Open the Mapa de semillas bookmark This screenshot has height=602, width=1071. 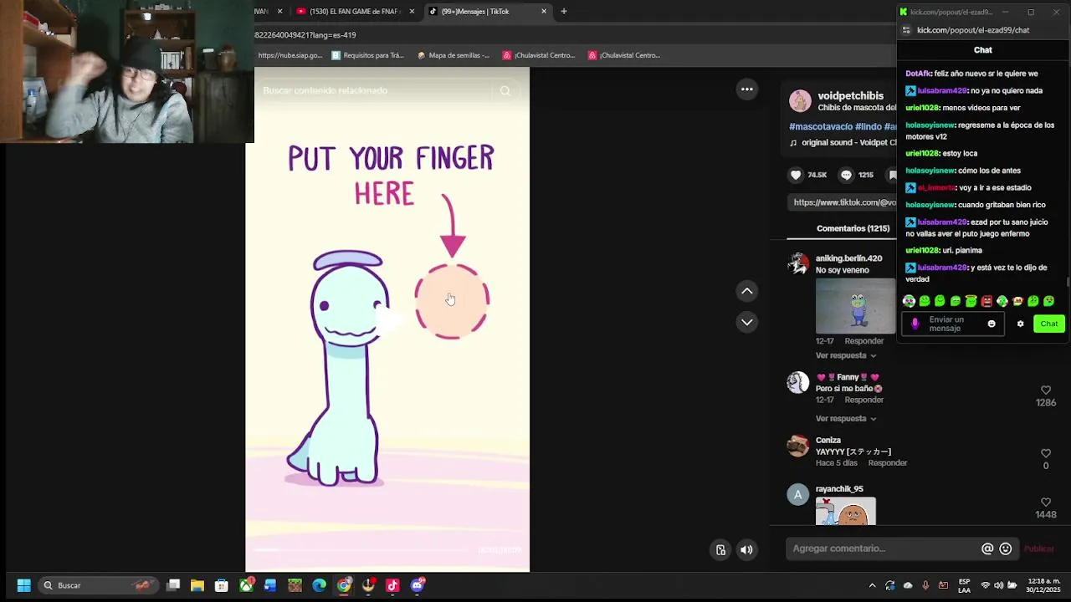point(453,55)
